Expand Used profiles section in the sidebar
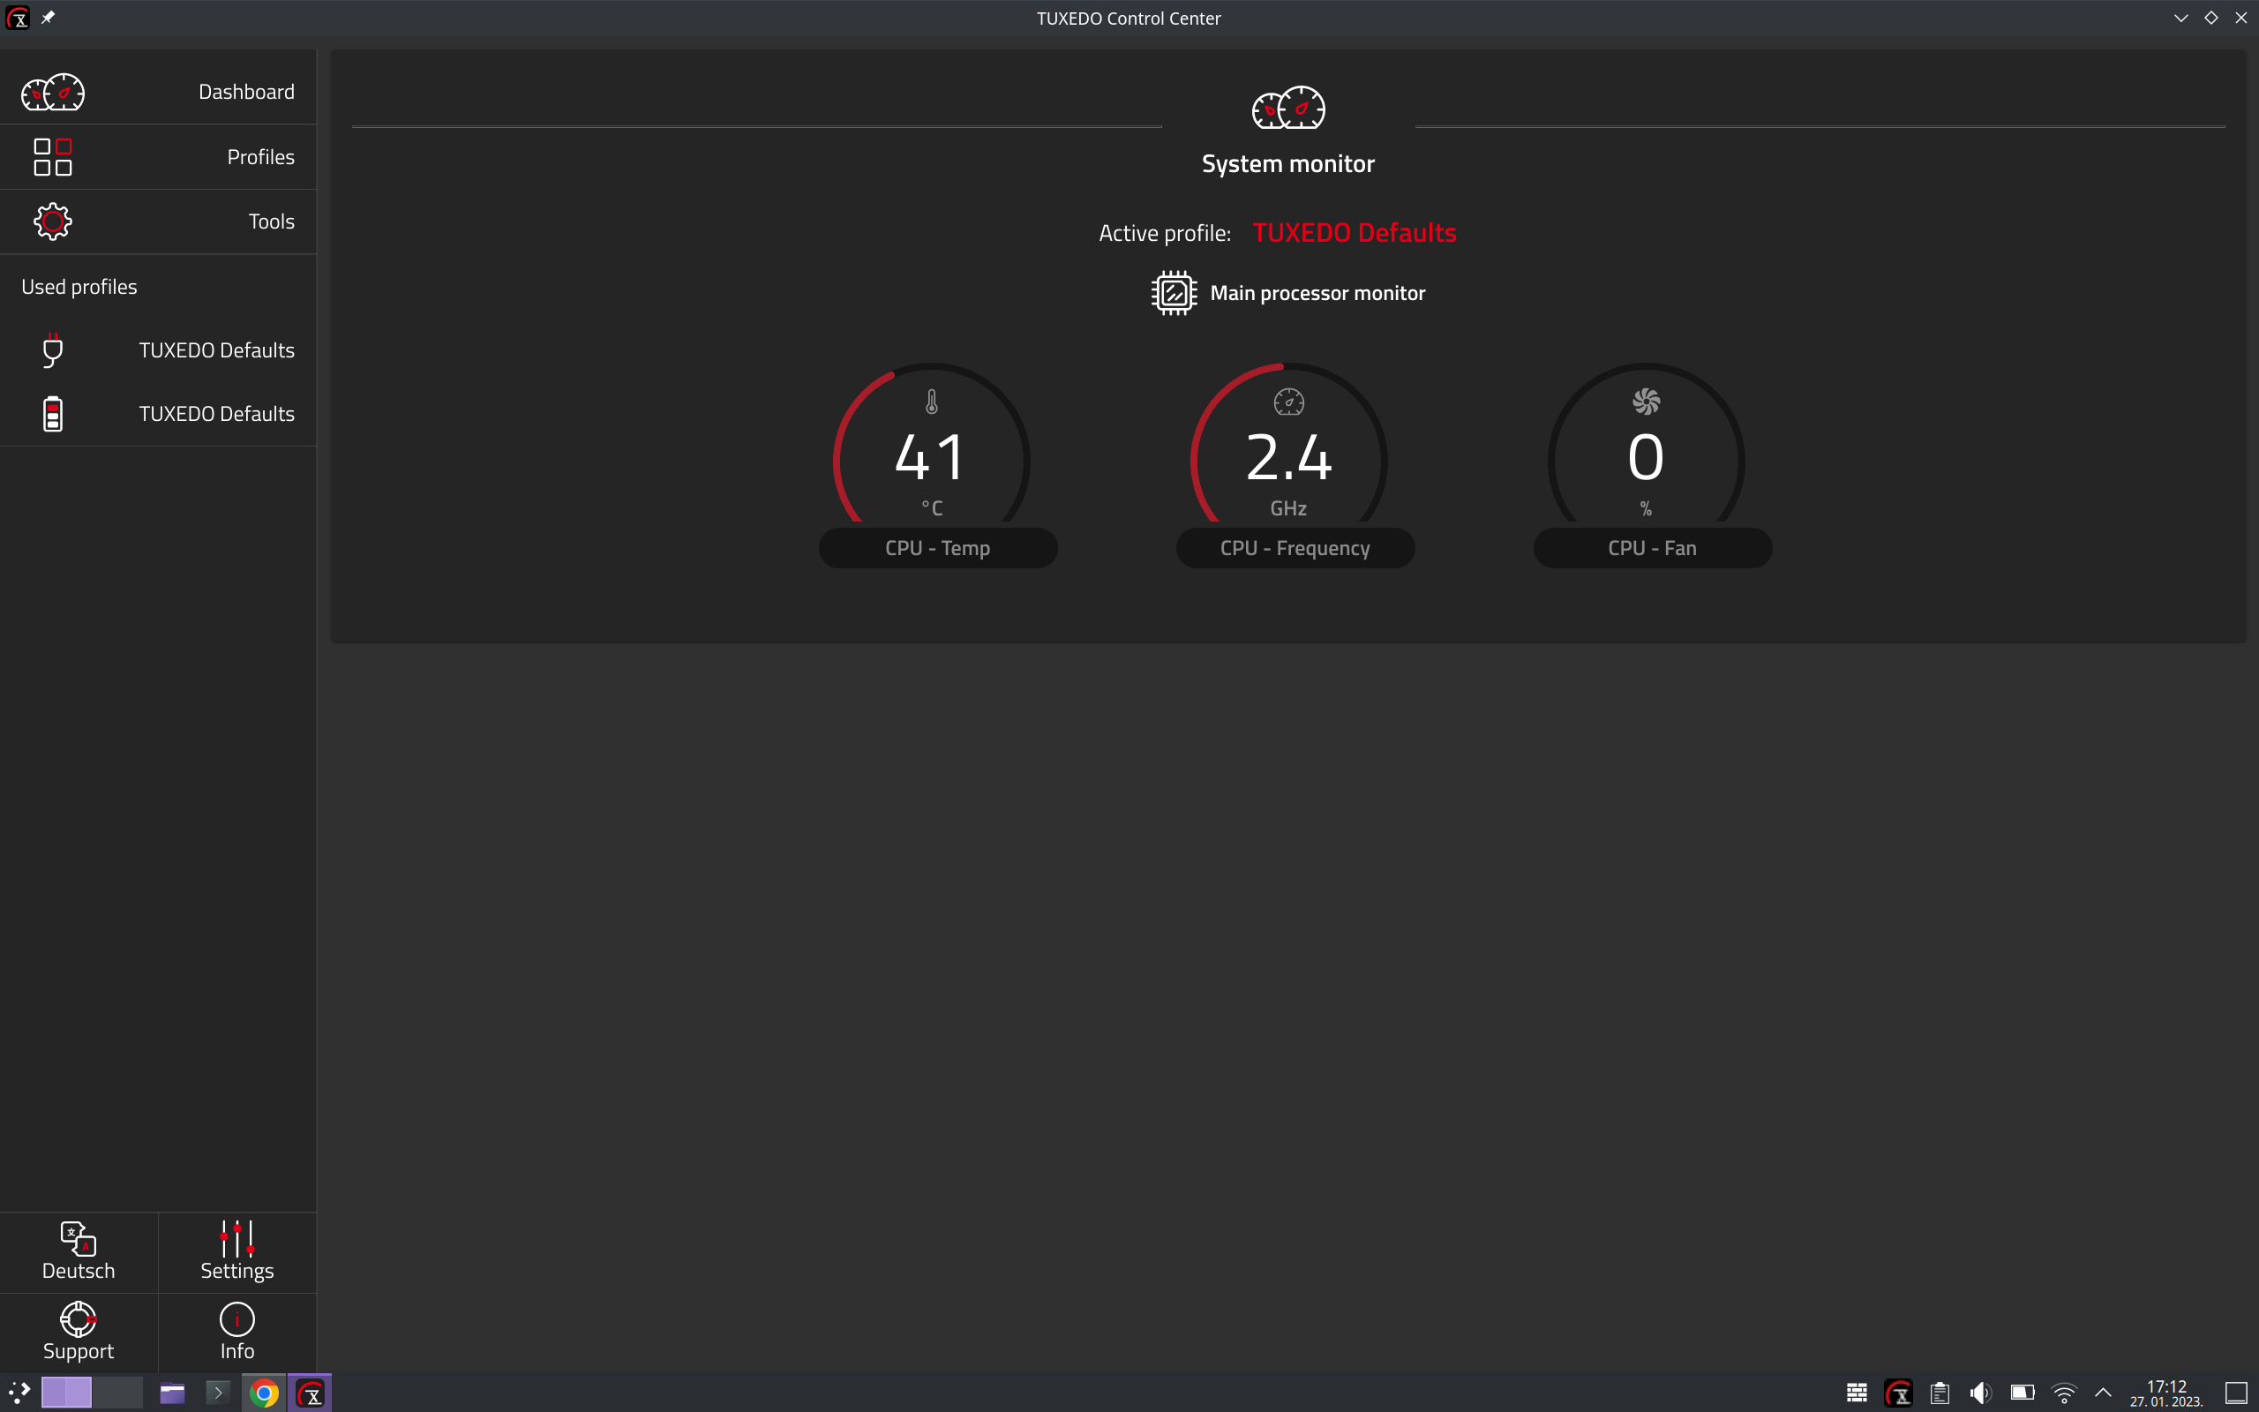Viewport: 2259px width, 1412px height. [79, 286]
